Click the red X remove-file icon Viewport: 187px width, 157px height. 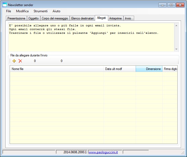coord(20,61)
